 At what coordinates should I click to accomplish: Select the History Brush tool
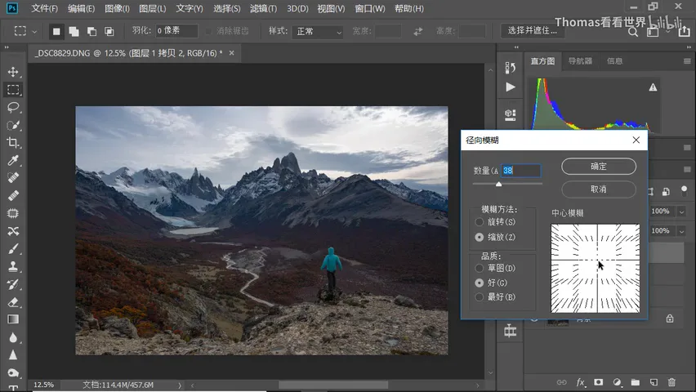click(x=13, y=284)
